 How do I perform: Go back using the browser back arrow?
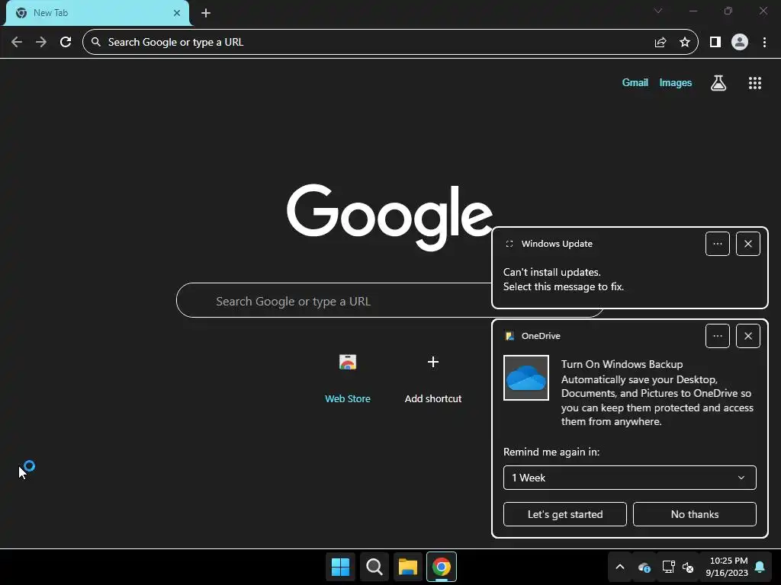click(x=17, y=43)
